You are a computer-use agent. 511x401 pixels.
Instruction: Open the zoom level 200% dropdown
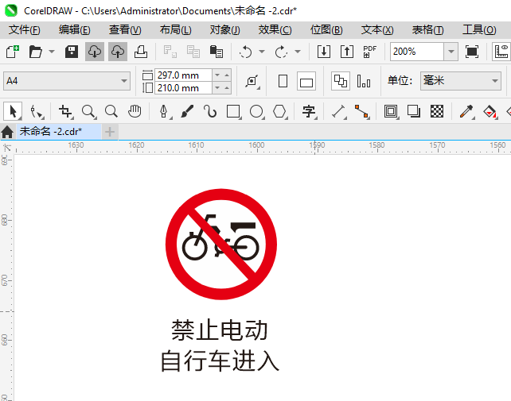point(451,52)
